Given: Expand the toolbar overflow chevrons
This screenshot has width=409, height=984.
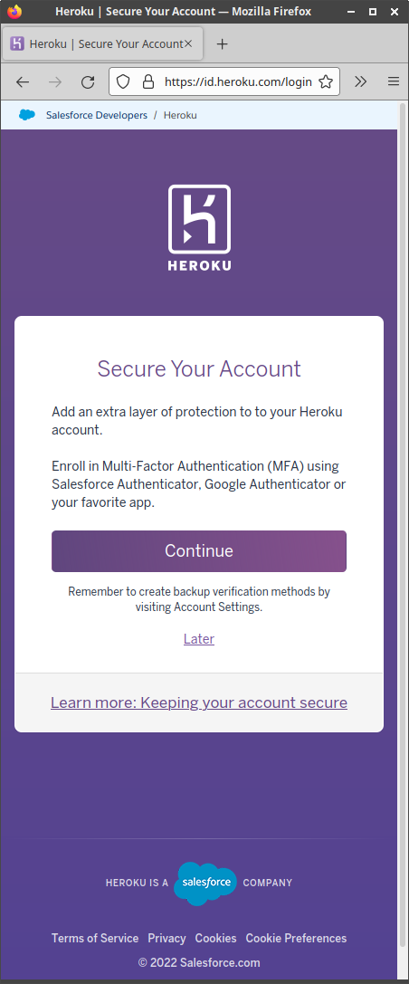Looking at the screenshot, I should point(360,81).
